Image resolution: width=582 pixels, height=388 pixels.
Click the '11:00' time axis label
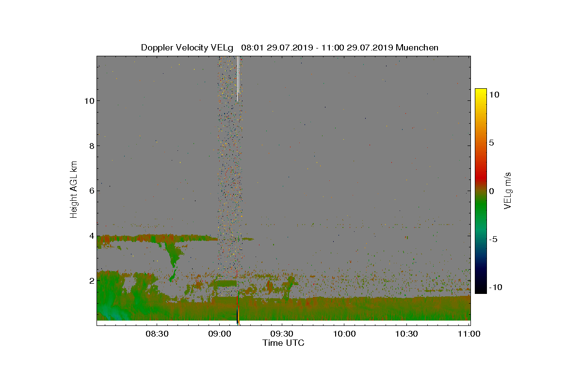tap(469, 334)
